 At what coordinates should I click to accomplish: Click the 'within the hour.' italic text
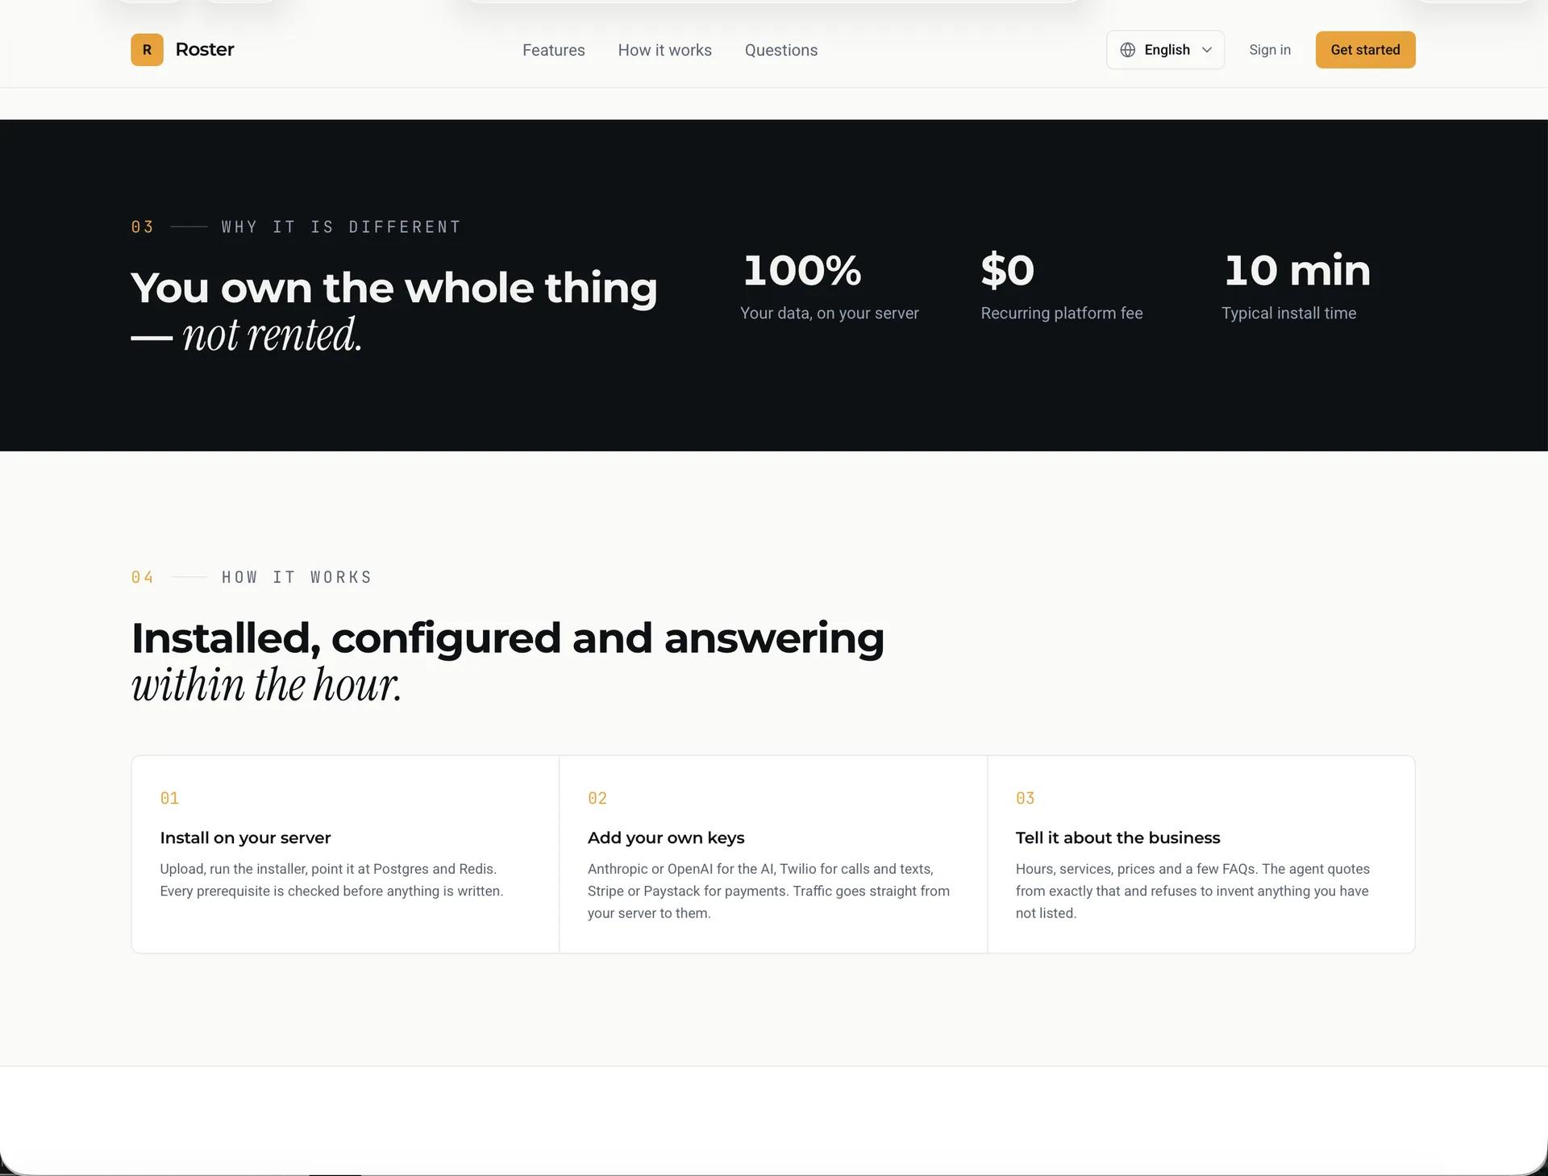pos(266,685)
